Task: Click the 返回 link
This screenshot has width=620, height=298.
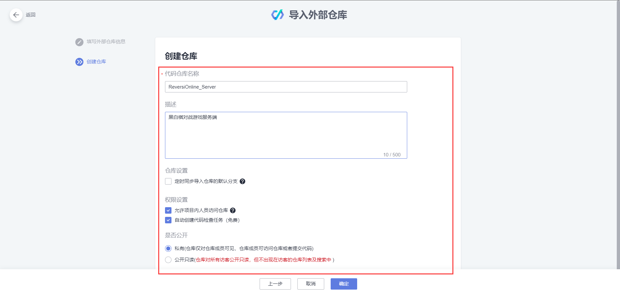Action: point(31,15)
